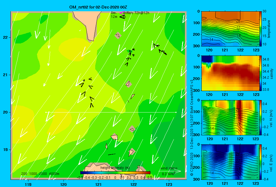Click the wind stress reference arrow
The image size is (276, 187).
click(x=170, y=171)
